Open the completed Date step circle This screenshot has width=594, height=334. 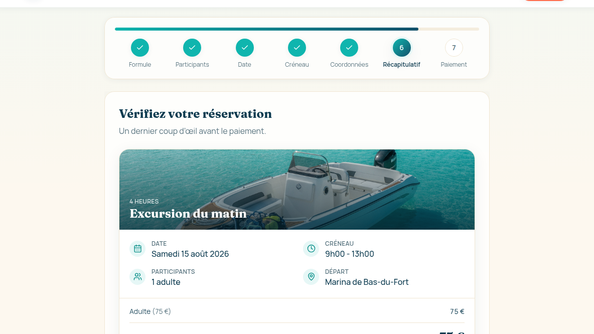click(245, 48)
